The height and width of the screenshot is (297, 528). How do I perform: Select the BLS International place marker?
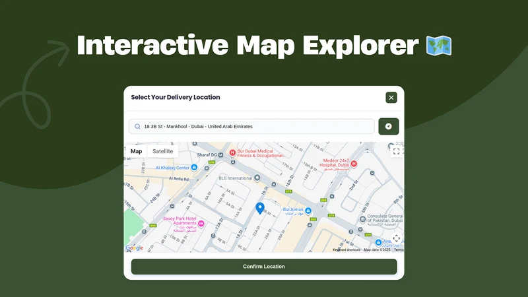pyautogui.click(x=257, y=178)
